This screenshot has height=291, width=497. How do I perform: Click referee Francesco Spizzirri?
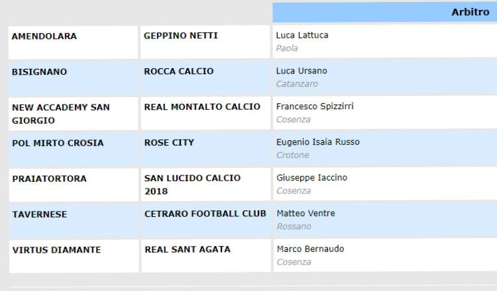point(315,106)
